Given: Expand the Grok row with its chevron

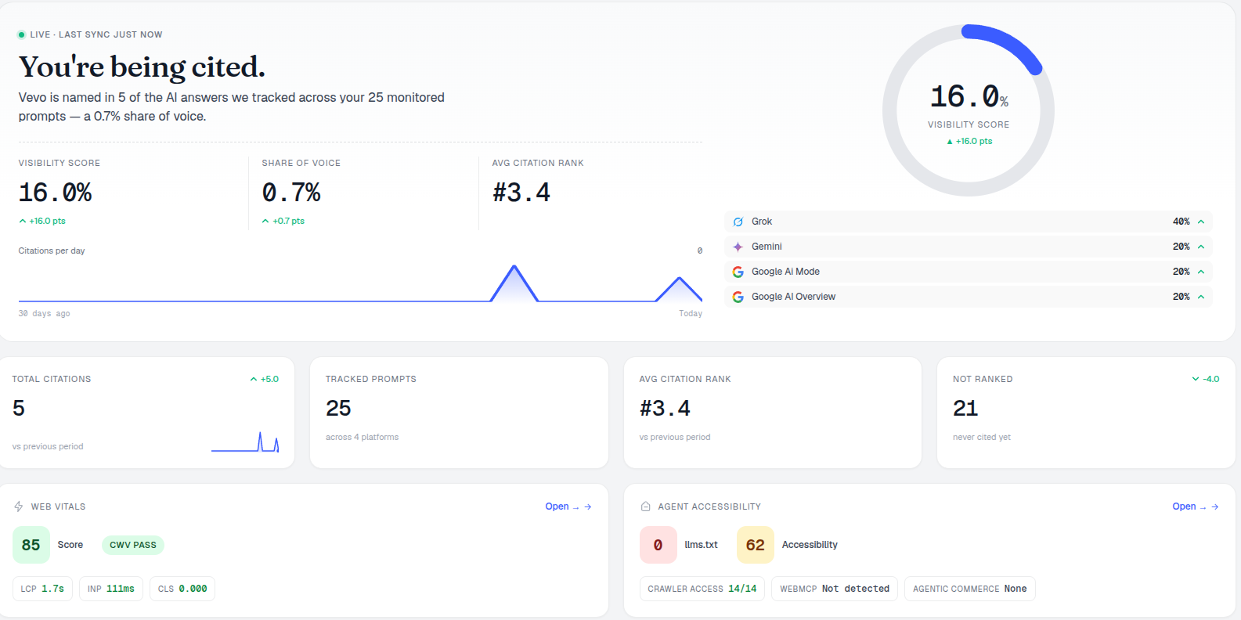Looking at the screenshot, I should [x=1201, y=222].
